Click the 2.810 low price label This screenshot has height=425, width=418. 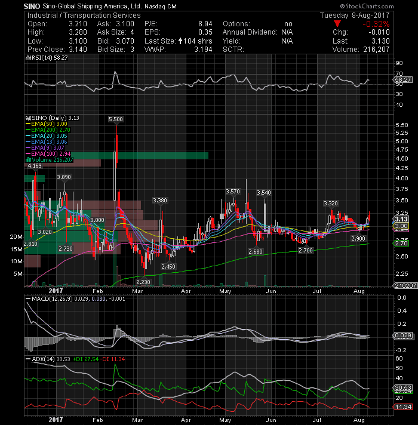pos(30,244)
